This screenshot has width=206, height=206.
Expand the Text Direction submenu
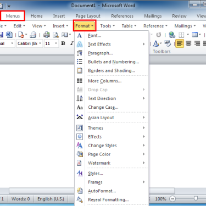(x=144, y=98)
